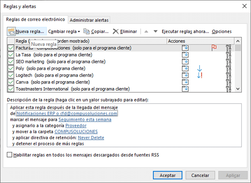Open the COMPUSOLUCIONES folder link
Image resolution: width=251 pixels, height=183 pixels.
pos(76,132)
